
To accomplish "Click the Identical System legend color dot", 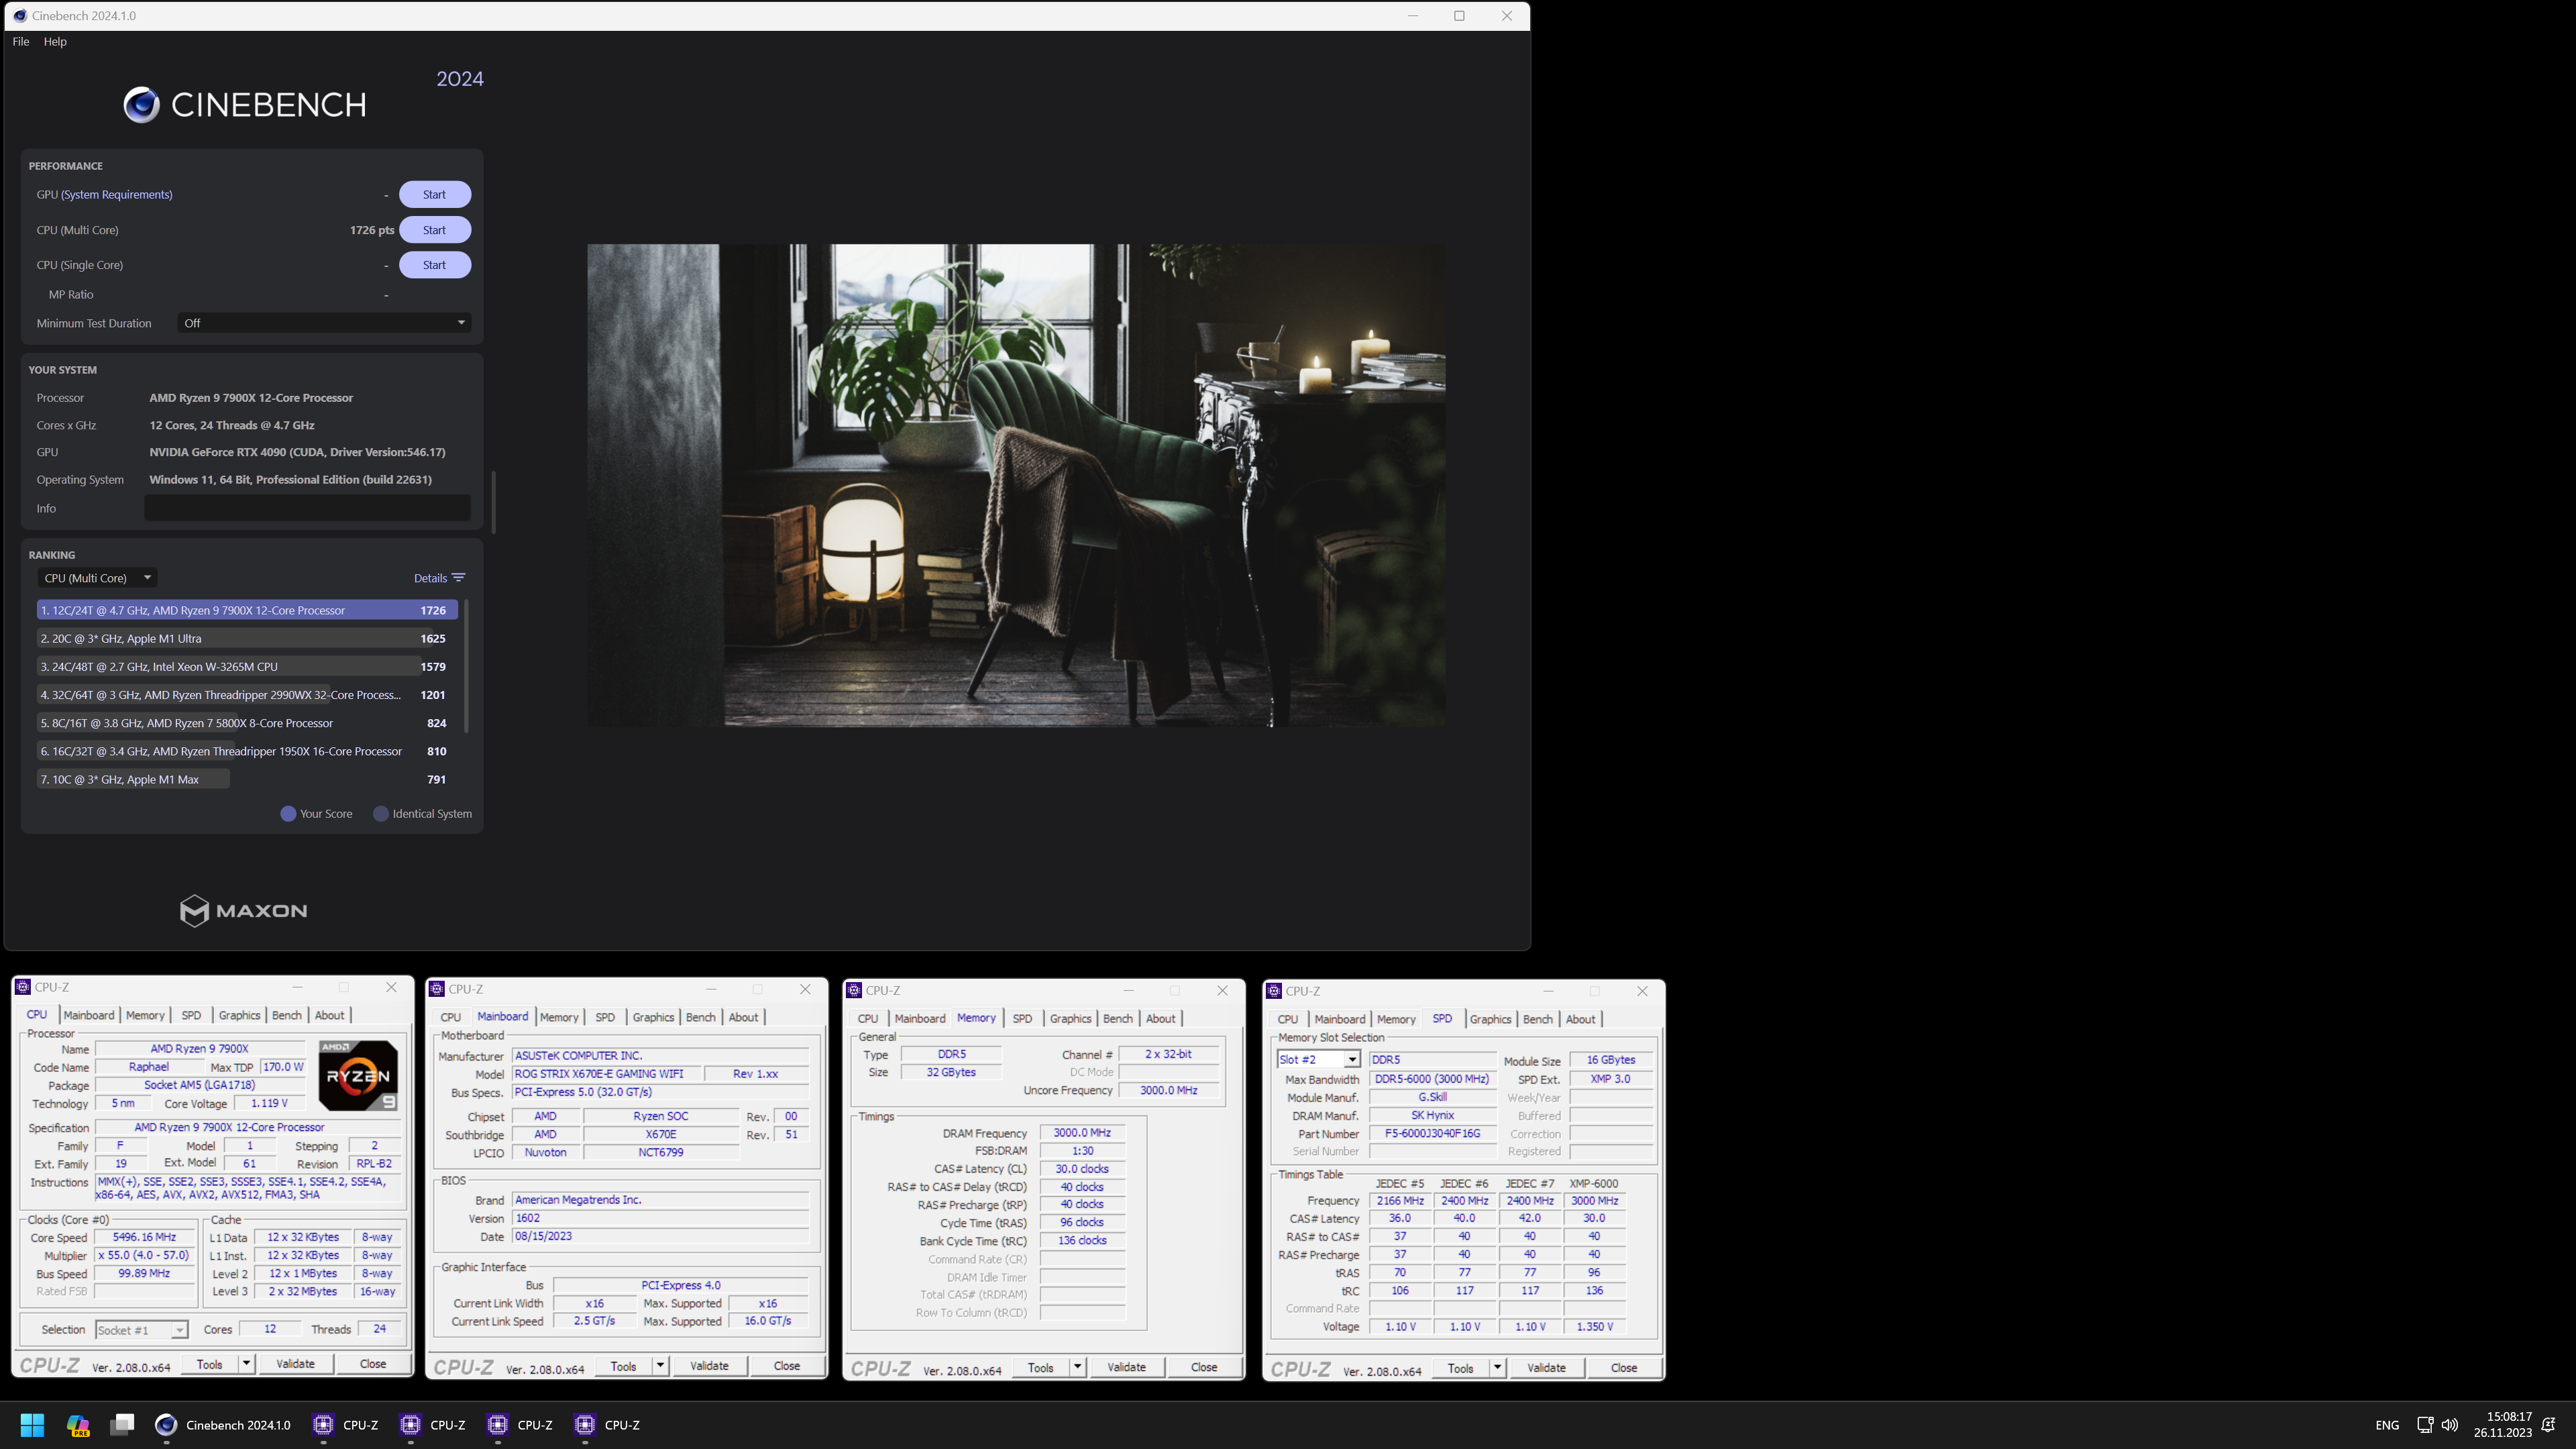I will 380,814.
